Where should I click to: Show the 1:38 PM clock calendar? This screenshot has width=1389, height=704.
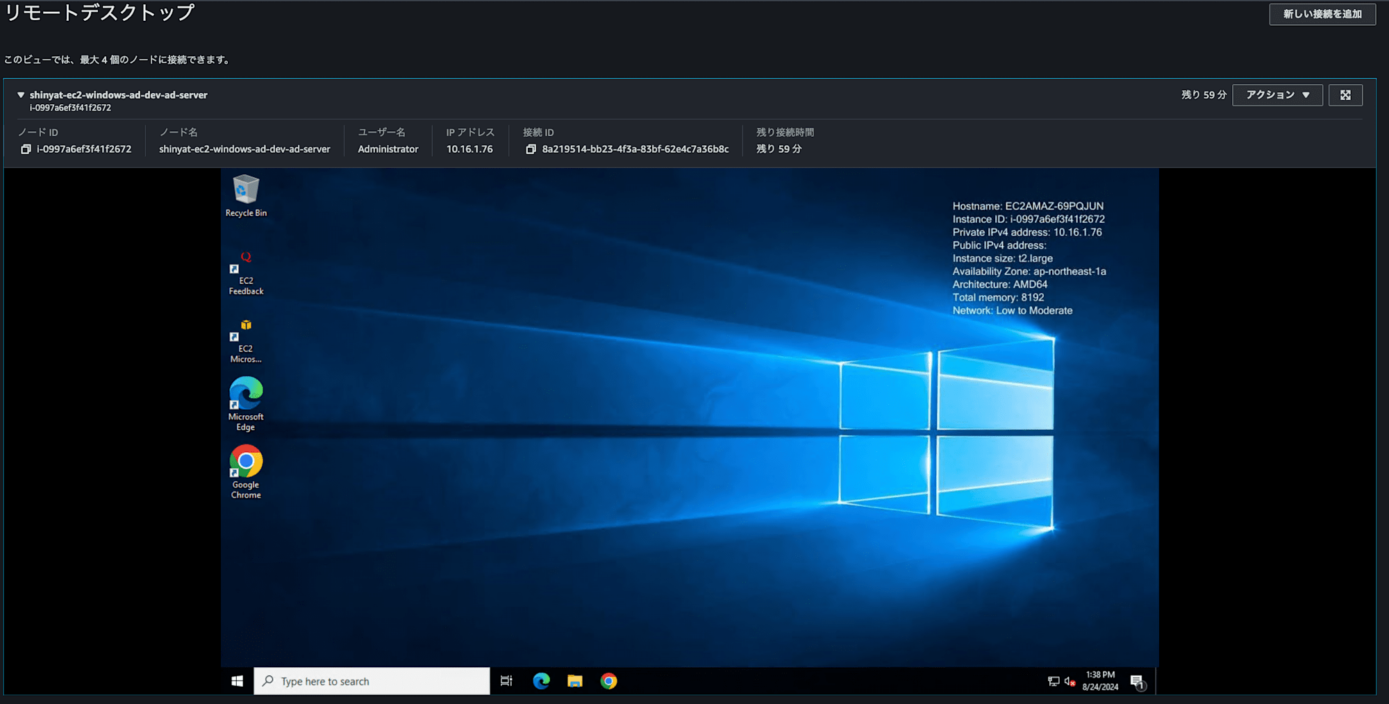1100,681
